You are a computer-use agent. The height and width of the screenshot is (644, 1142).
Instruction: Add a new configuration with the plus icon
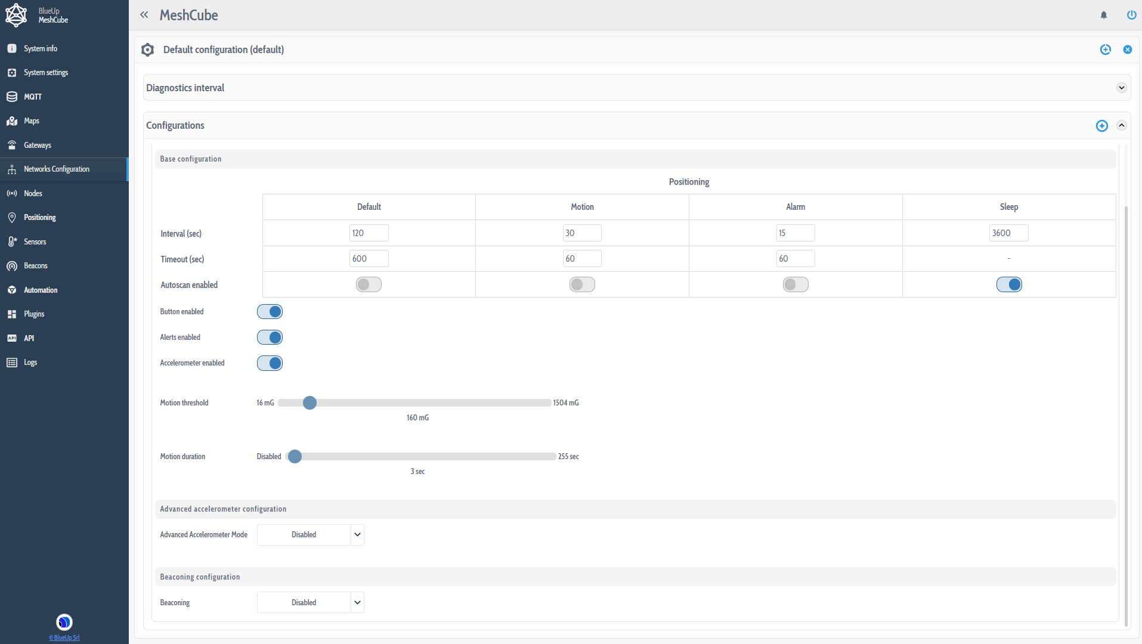[1101, 126]
